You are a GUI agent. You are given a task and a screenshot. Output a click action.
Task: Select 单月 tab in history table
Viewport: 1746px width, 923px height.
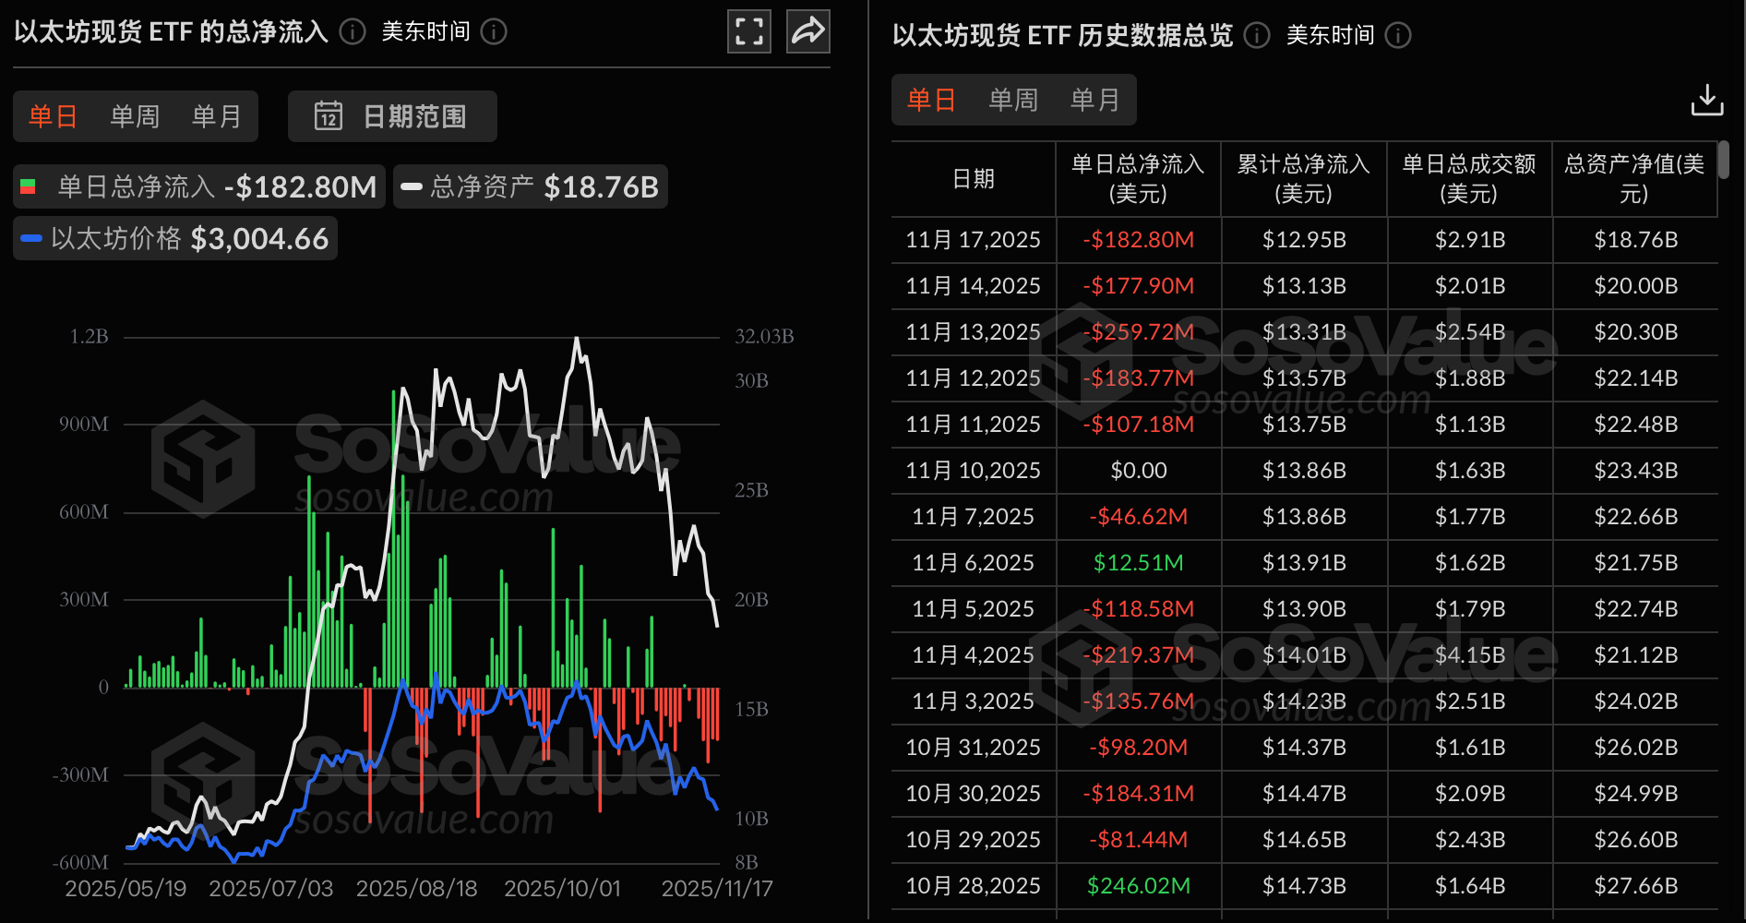coord(1094,100)
